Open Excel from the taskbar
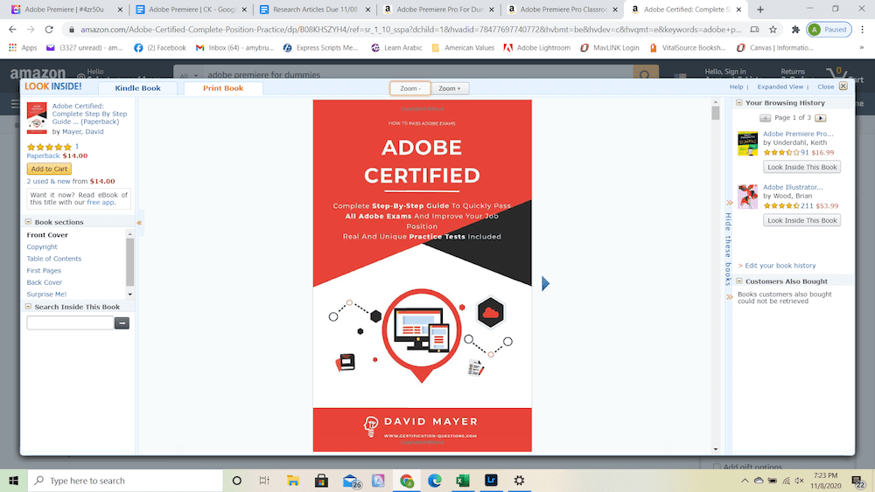This screenshot has width=875, height=492. click(x=463, y=481)
